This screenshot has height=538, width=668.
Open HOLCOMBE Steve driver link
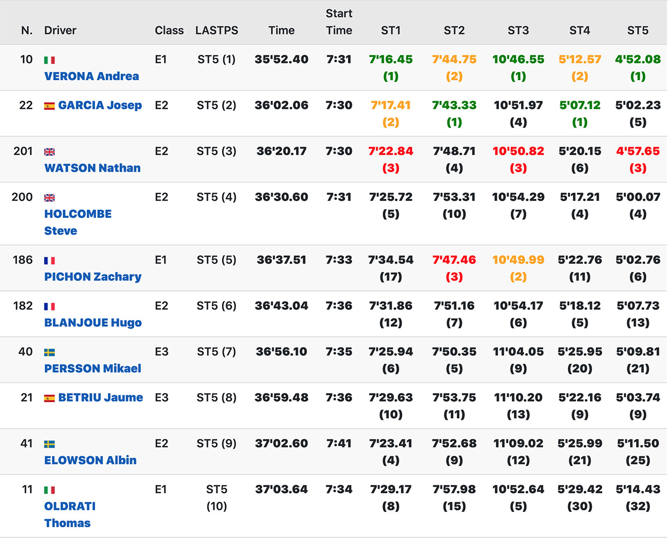coord(78,222)
